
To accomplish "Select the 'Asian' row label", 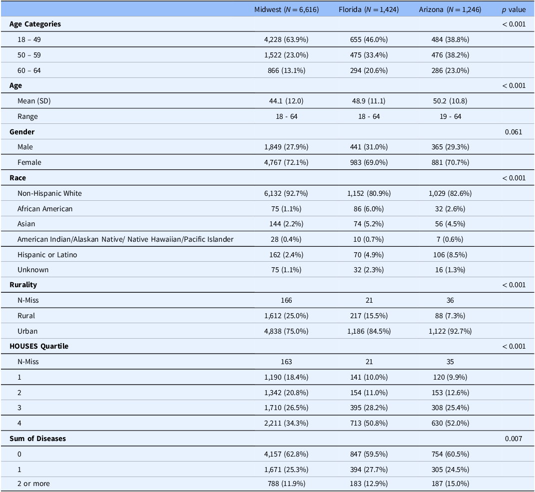I will (x=26, y=224).
